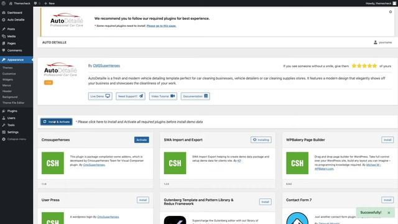The height and width of the screenshot is (224, 398).
Task: Select the Appearance menu
Action: click(16, 60)
